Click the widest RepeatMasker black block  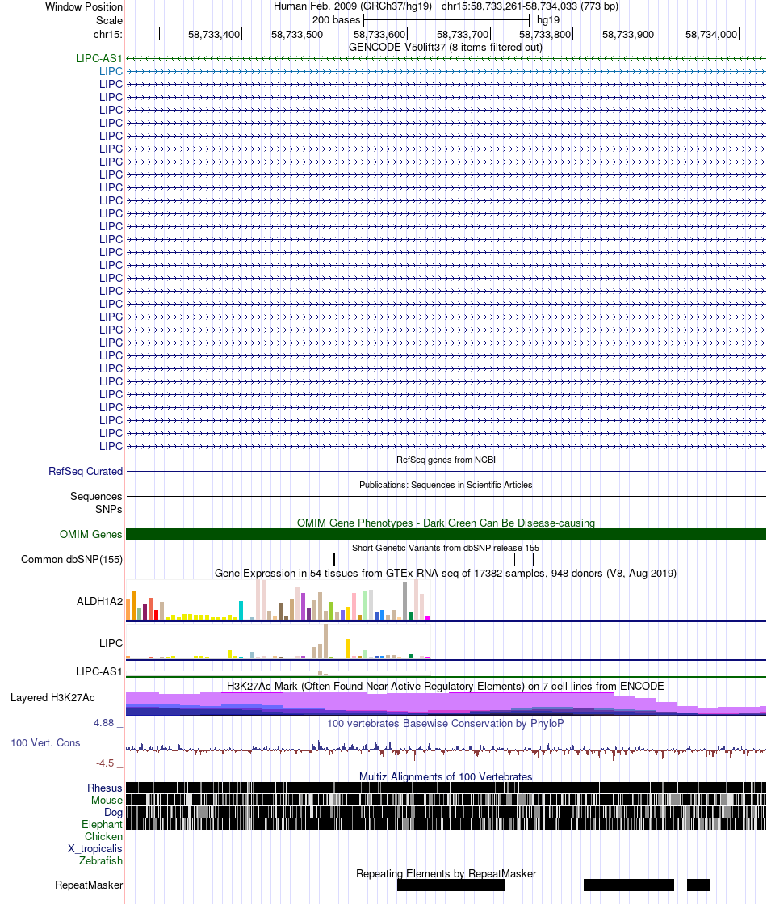tap(451, 885)
